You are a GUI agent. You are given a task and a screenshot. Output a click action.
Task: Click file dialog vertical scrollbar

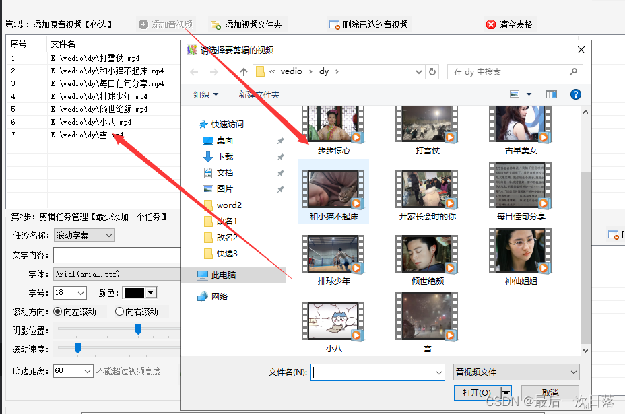(x=585, y=256)
